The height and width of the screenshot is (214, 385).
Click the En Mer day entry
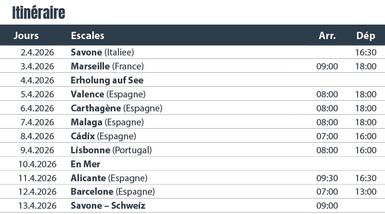pyautogui.click(x=85, y=164)
